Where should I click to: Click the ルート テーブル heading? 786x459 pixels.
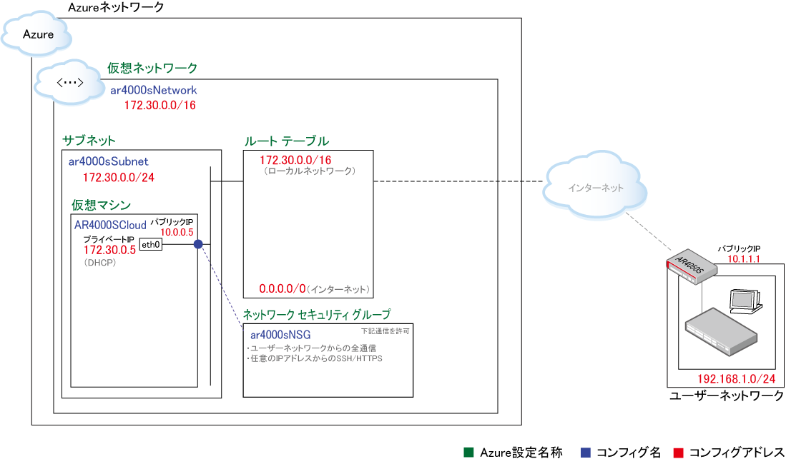tap(286, 141)
